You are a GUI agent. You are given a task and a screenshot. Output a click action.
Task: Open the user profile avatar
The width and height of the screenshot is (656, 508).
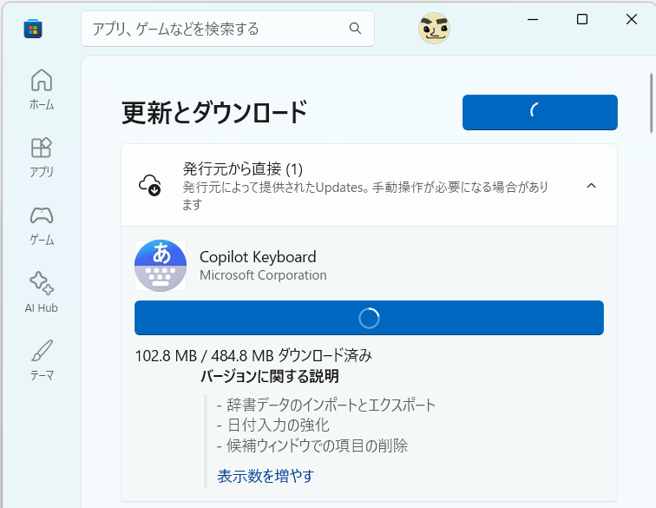tap(434, 29)
